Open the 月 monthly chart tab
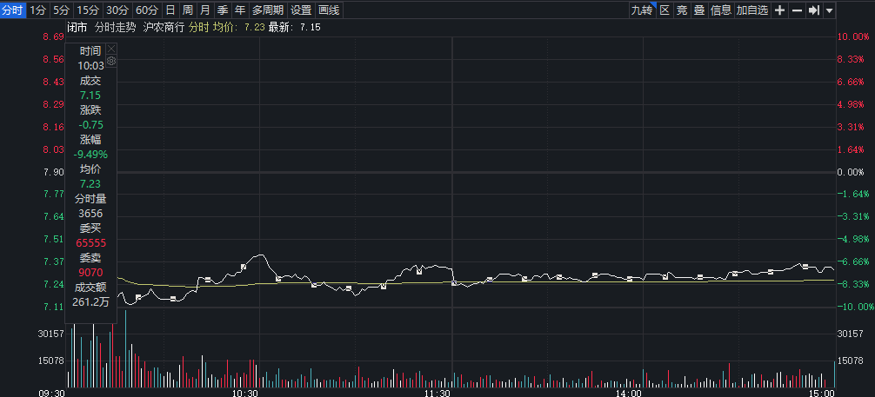Image resolution: width=875 pixels, height=397 pixels. (x=205, y=10)
